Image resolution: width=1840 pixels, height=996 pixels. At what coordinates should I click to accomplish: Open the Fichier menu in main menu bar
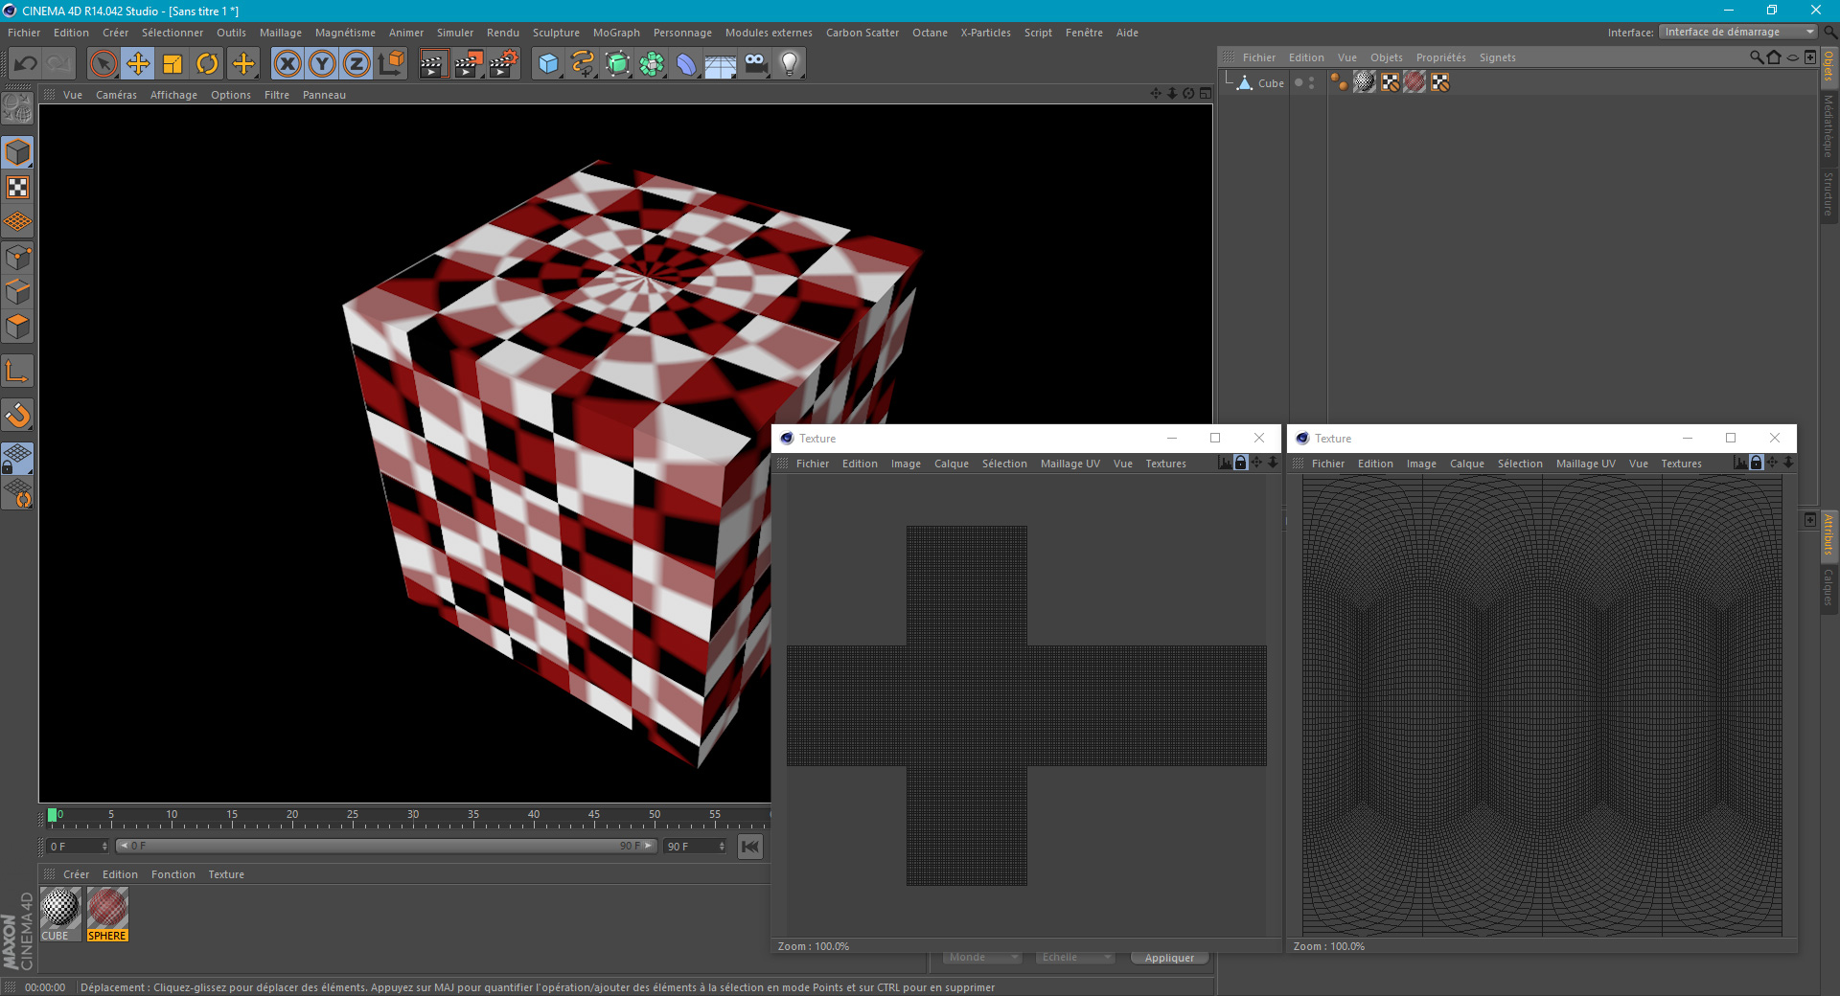click(x=24, y=33)
